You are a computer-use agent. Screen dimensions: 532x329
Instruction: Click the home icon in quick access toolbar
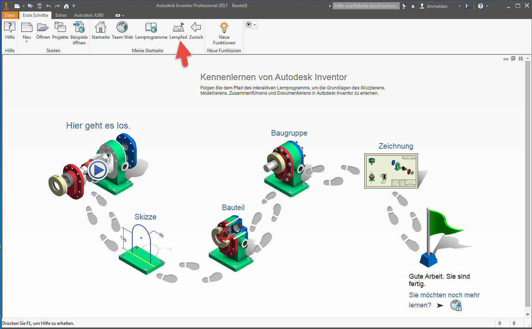click(x=66, y=6)
